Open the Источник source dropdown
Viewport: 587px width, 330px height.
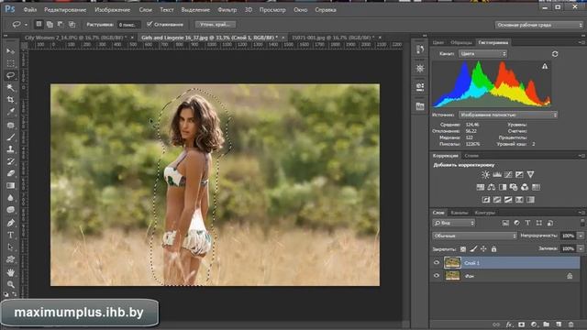(507, 115)
